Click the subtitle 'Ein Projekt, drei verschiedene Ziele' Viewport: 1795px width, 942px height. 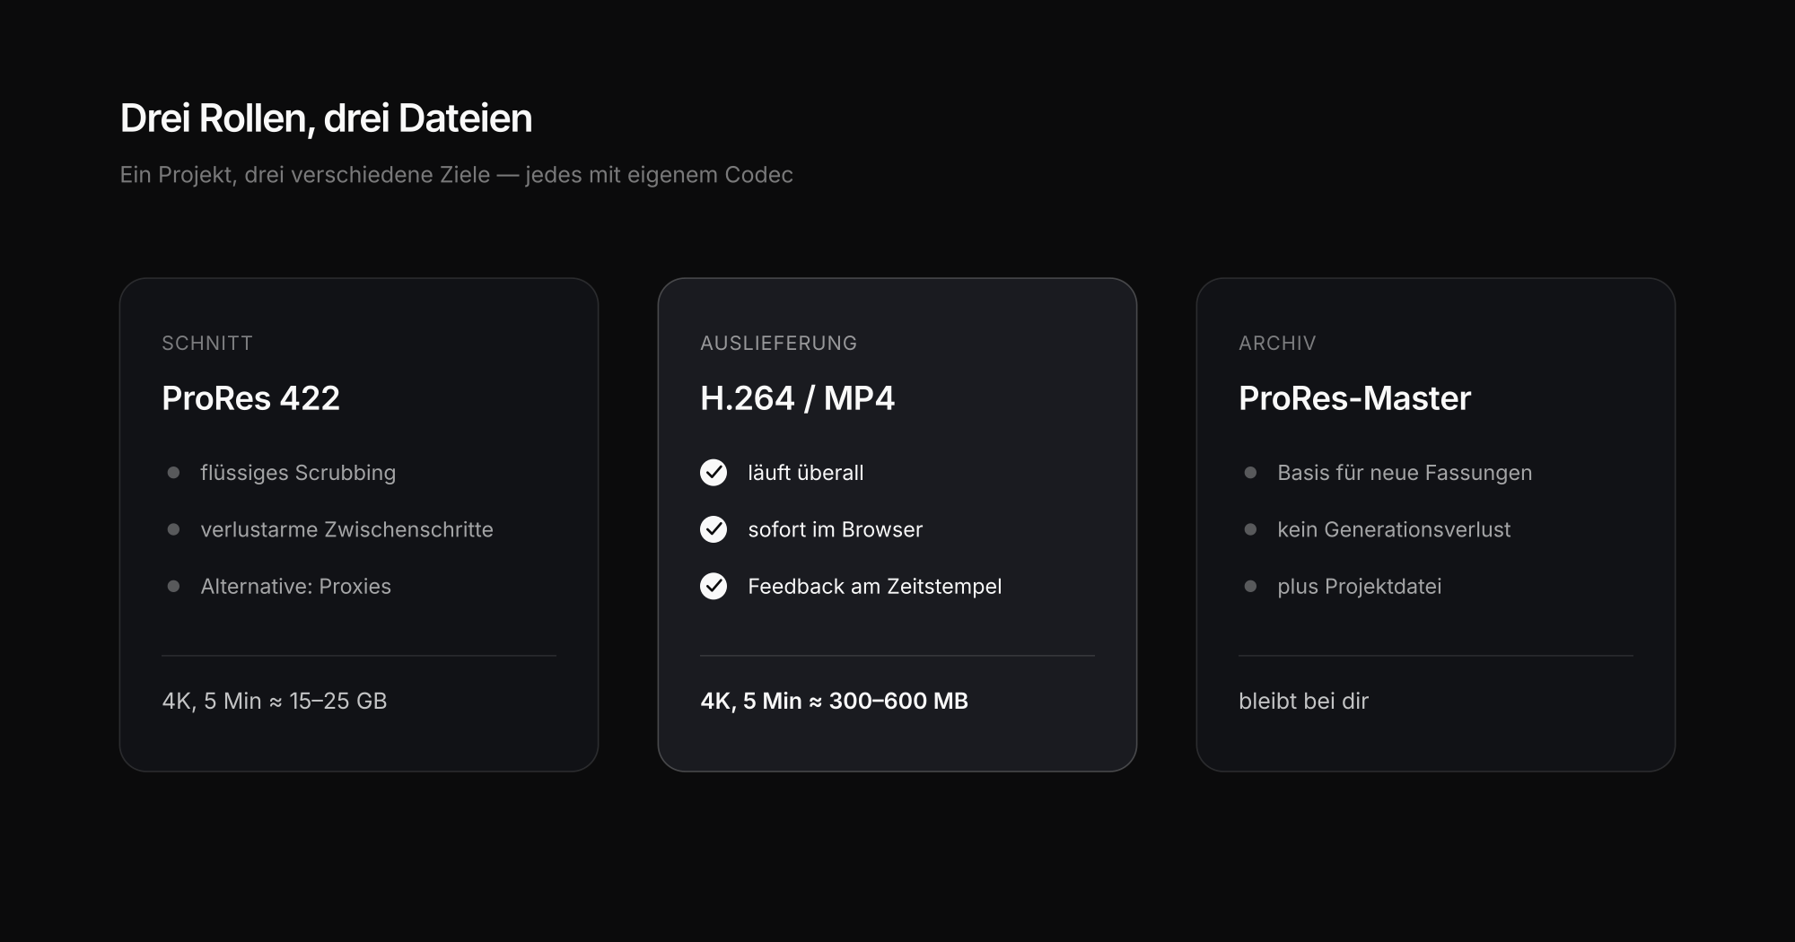(x=305, y=175)
